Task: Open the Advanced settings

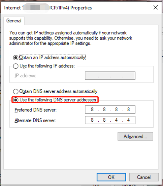Action: [135, 136]
